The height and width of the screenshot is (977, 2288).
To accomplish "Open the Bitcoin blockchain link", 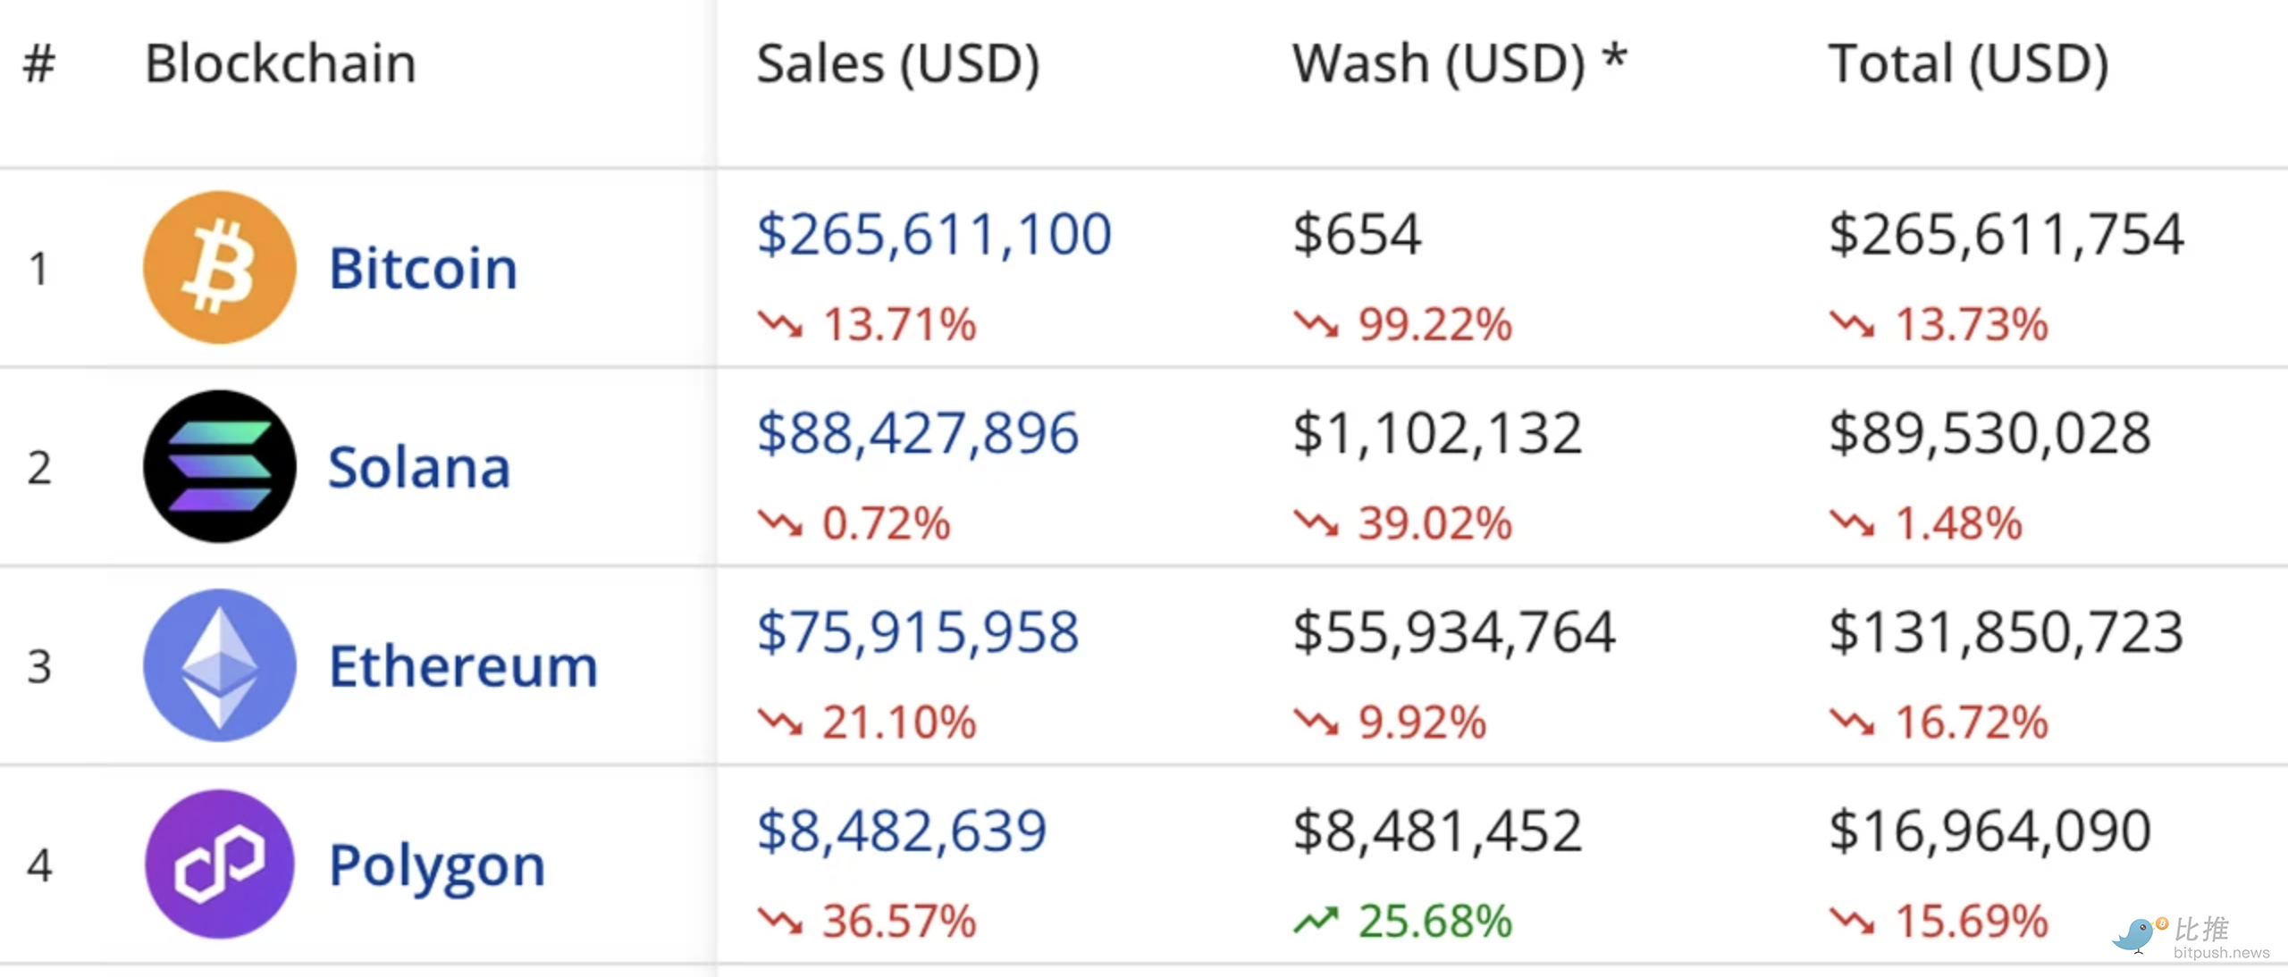I will coord(423,268).
